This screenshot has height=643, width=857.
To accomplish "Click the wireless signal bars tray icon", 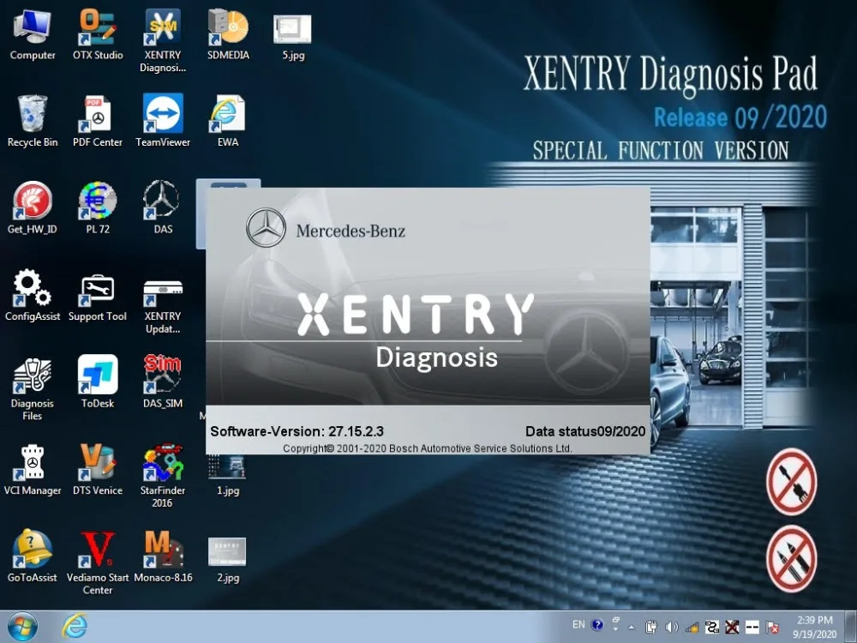I will point(692,628).
